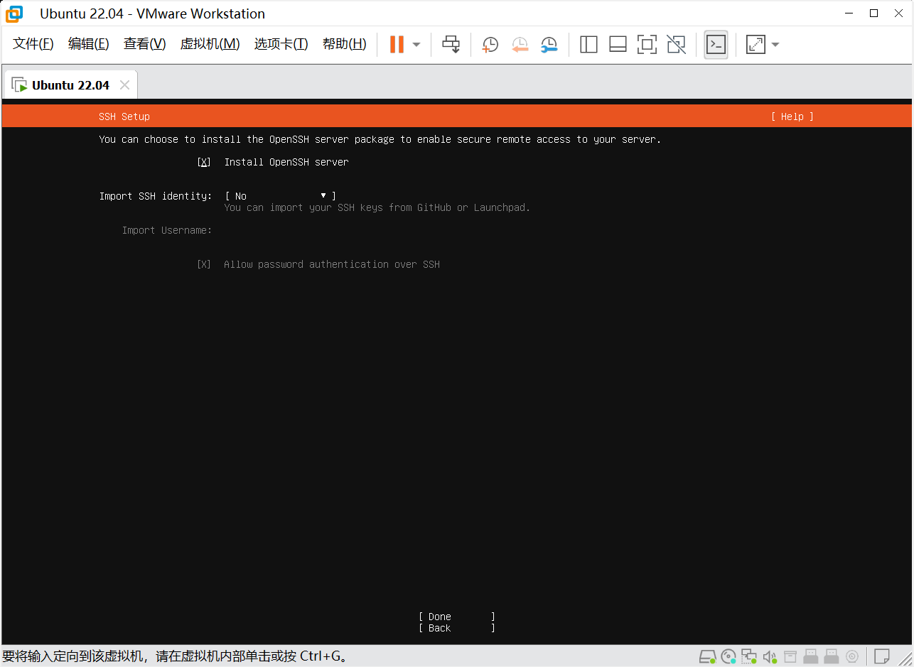Toggle the thumbnail bar icon
This screenshot has height=667, width=914.
[618, 44]
